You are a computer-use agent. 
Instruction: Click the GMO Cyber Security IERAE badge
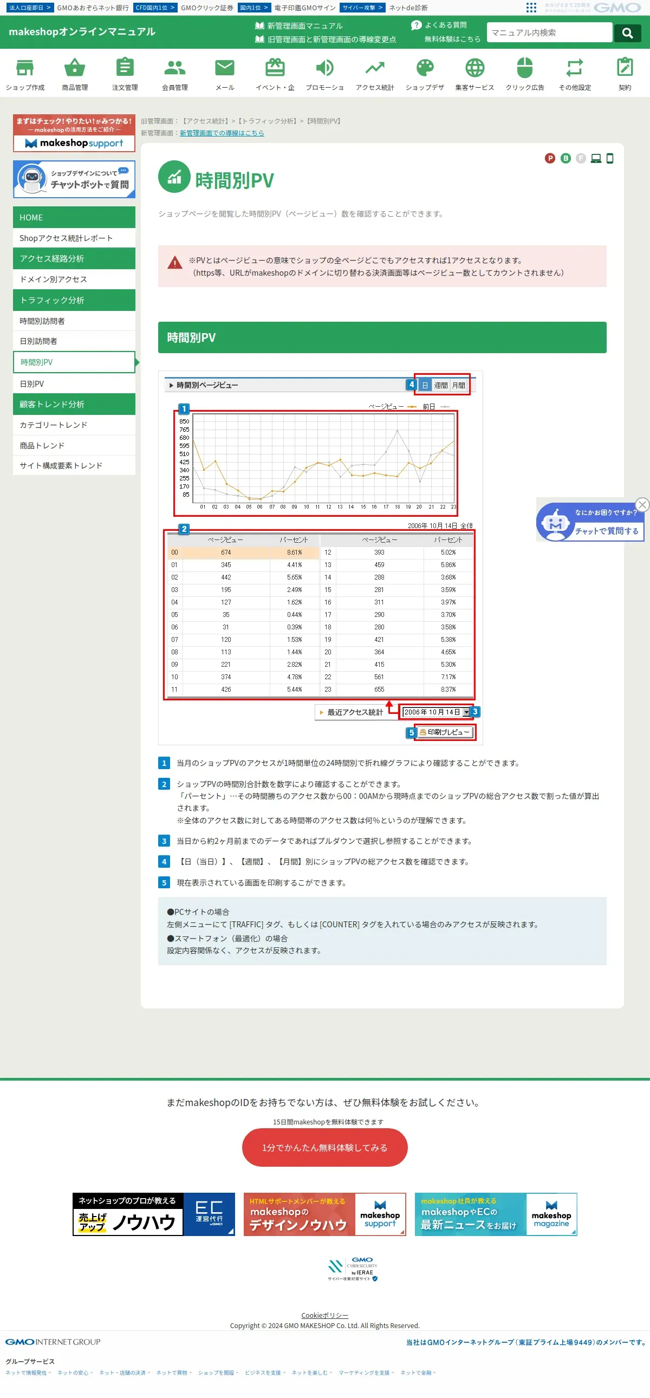tap(353, 1269)
